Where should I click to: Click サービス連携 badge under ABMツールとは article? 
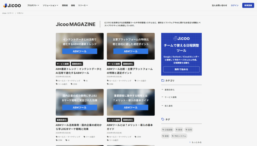114,120
